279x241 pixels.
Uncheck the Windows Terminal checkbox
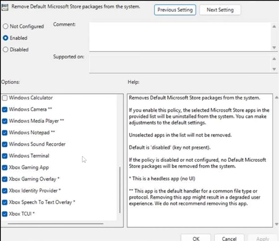point(5,156)
